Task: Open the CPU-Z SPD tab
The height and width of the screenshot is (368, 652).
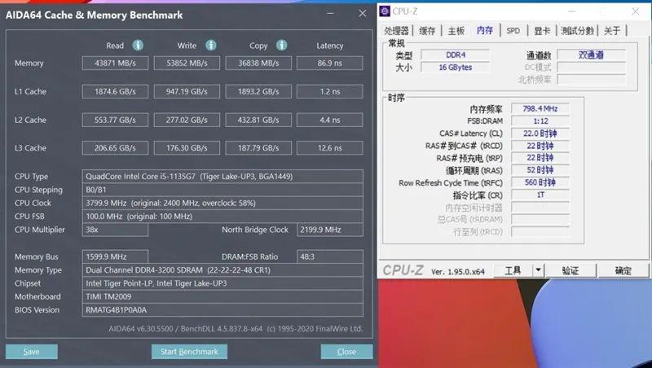Action: [513, 30]
